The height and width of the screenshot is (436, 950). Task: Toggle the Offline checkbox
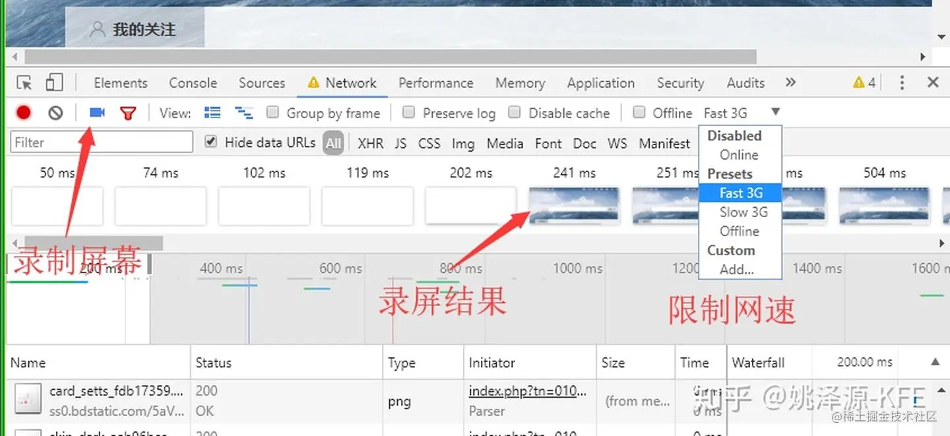(x=639, y=112)
